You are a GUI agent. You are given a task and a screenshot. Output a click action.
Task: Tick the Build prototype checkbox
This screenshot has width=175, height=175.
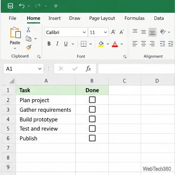pos(92,119)
